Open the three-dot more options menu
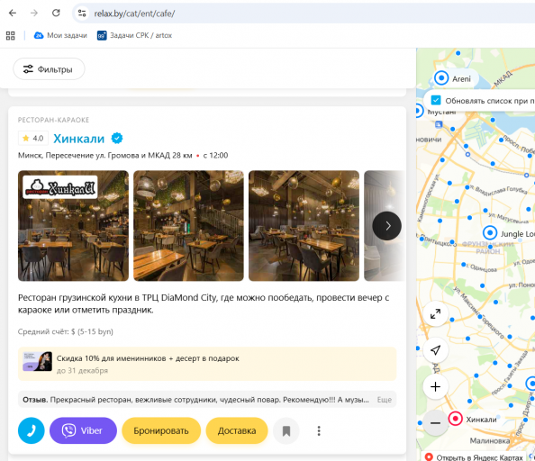 319,430
